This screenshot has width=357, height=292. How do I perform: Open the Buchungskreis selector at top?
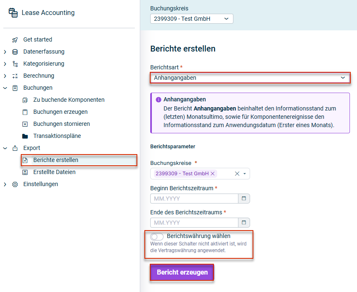191,19
